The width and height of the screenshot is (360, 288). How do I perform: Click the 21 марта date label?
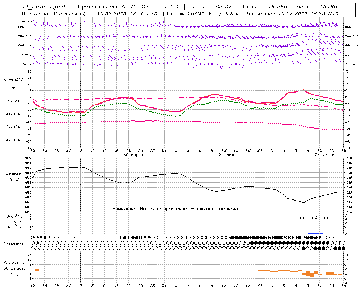(x=229, y=155)
